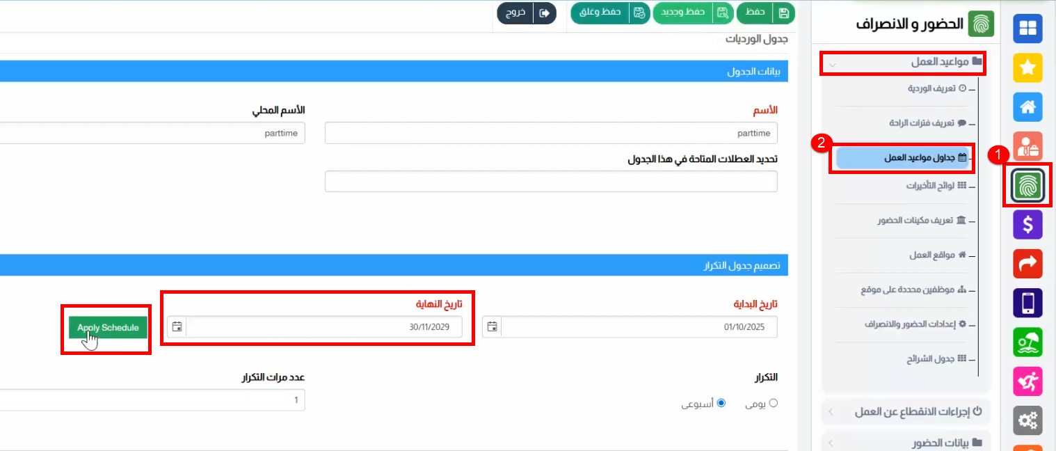The width and height of the screenshot is (1056, 451).
Task: Click the Apply Schedule button
Action: 108,327
